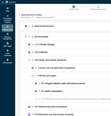Uncheck the General Disclosures checkbox
The height and width of the screenshot is (116, 111).
coord(26,26)
